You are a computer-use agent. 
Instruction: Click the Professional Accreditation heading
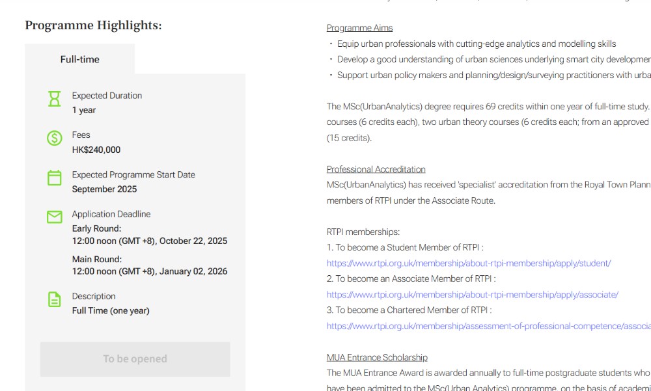376,169
